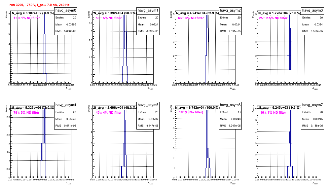Click the Mean value 0.03255
Viewport: 329px width, 189px height.
point(71,24)
